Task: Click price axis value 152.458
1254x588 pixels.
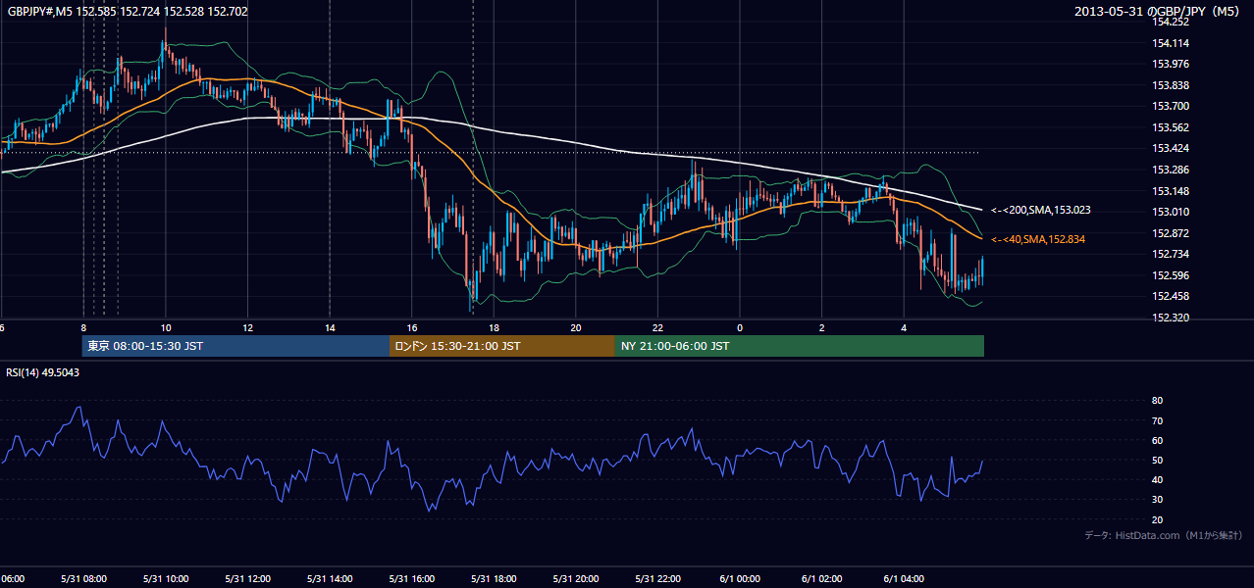Action: (1170, 296)
